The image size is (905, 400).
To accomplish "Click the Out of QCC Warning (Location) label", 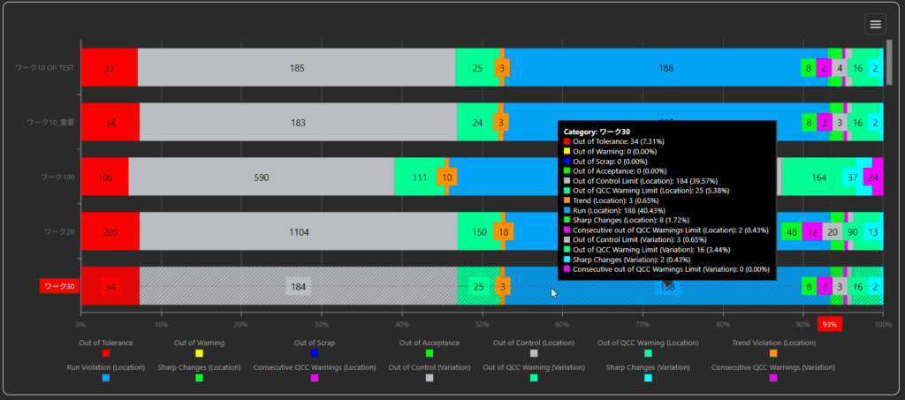I will (x=648, y=343).
